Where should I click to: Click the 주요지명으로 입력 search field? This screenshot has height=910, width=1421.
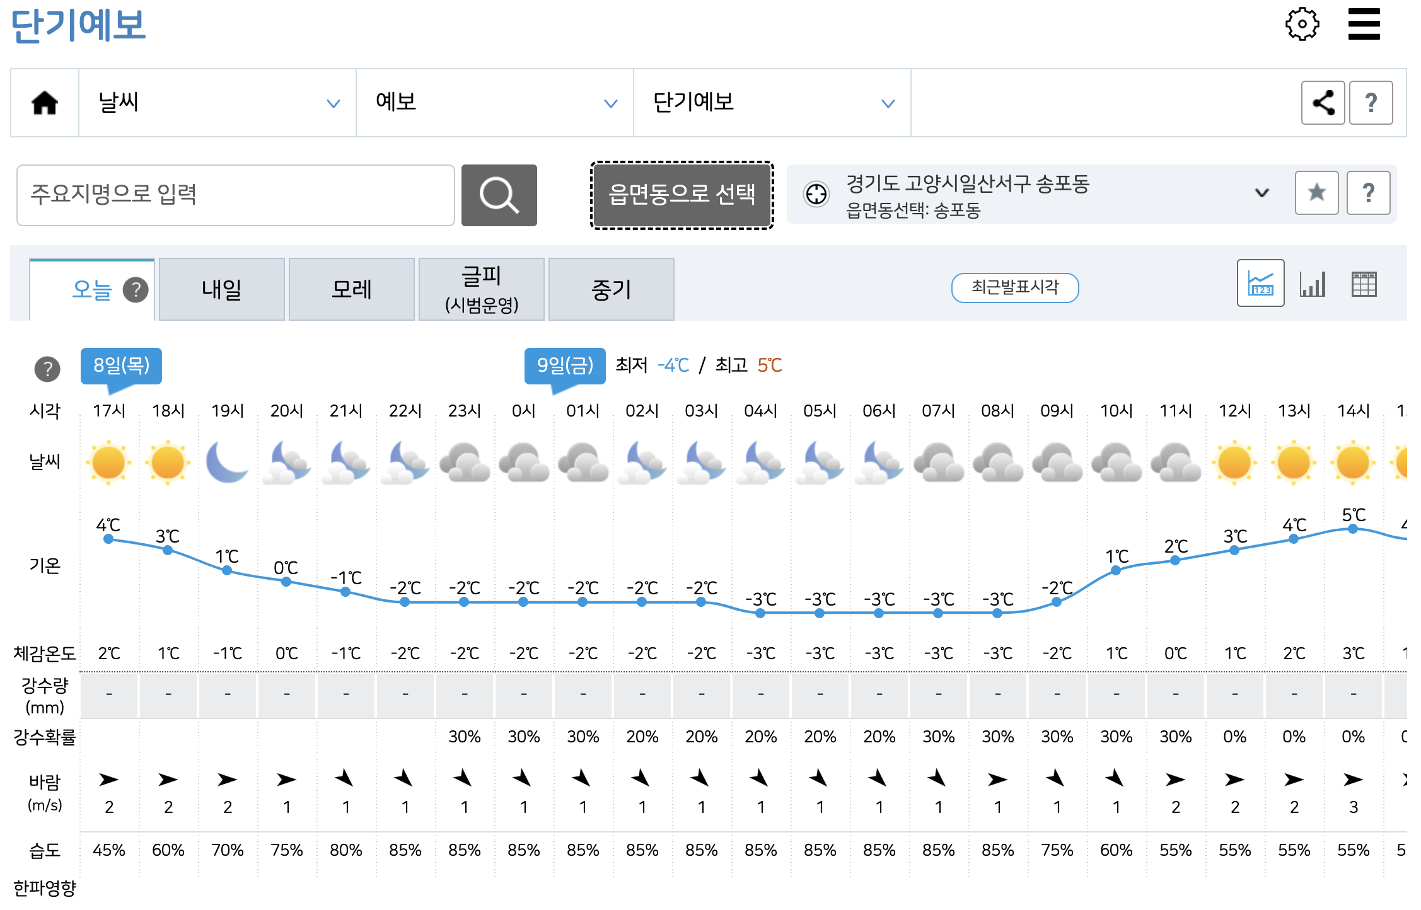point(236,195)
